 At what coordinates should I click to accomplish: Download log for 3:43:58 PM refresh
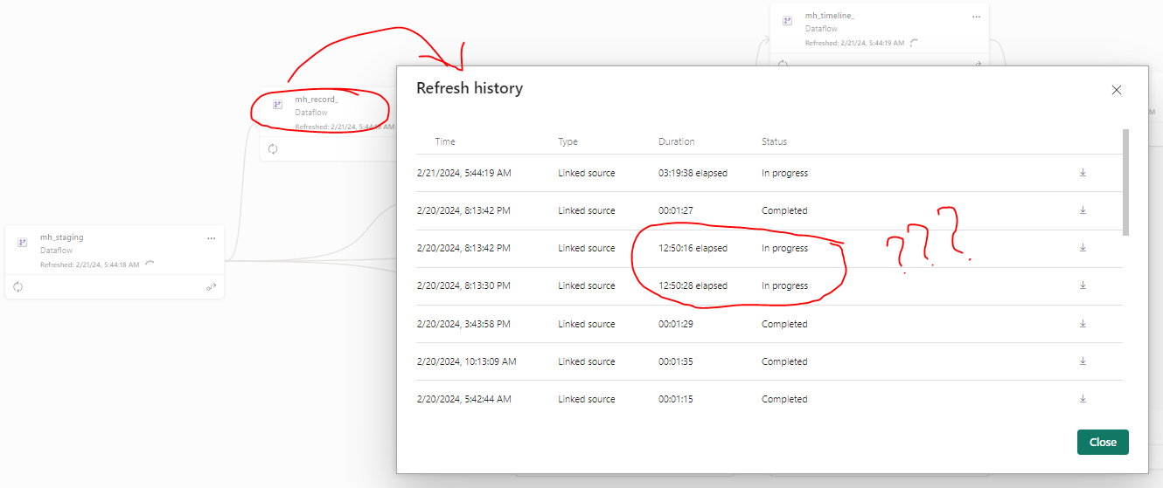point(1083,324)
